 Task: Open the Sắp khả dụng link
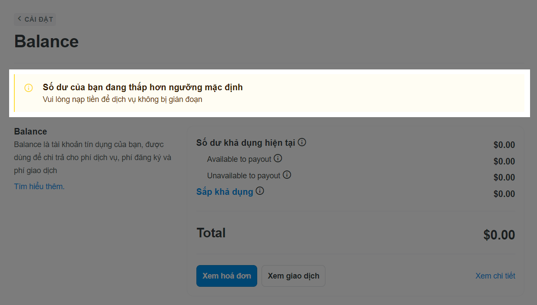point(225,192)
